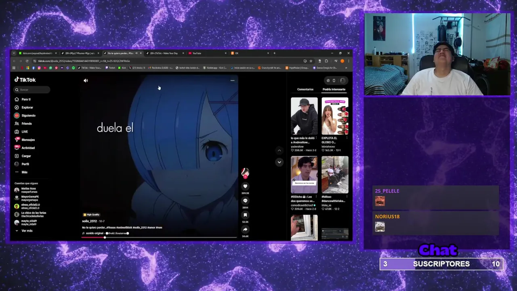Switch to the kick.com popout browser tab
The width and height of the screenshot is (517, 291).
(x=37, y=53)
